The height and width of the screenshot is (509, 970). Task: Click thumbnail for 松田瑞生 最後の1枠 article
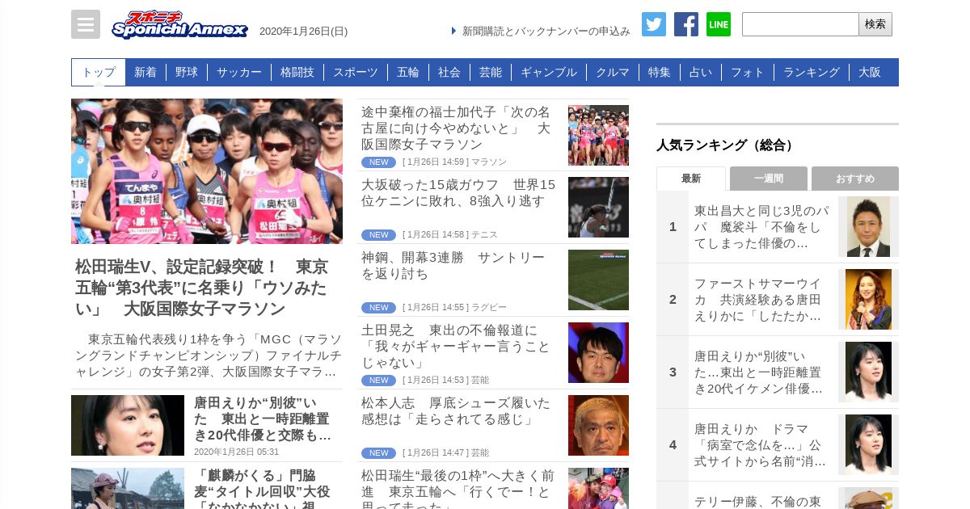598,488
